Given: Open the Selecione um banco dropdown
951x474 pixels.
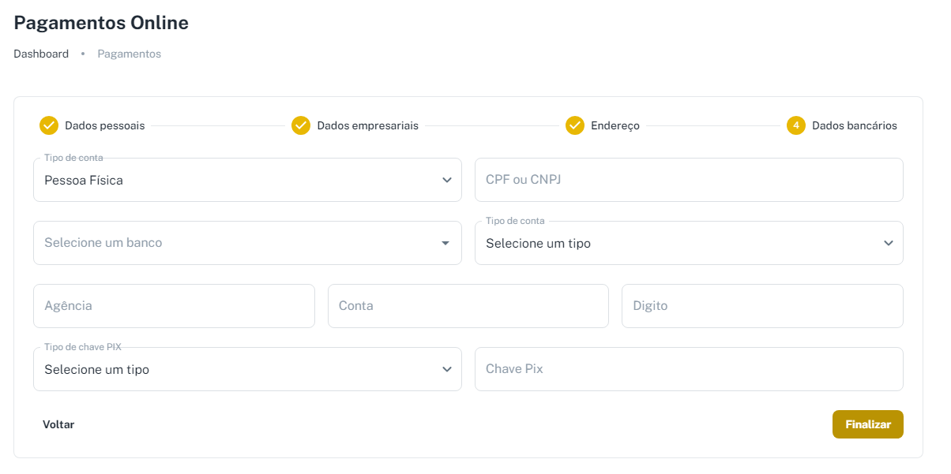Looking at the screenshot, I should (237, 243).
